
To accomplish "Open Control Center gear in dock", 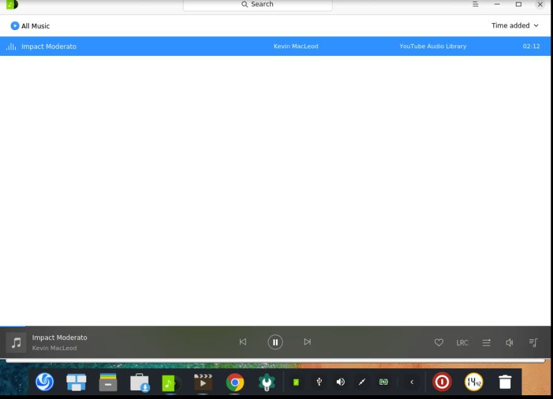I will tap(266, 382).
